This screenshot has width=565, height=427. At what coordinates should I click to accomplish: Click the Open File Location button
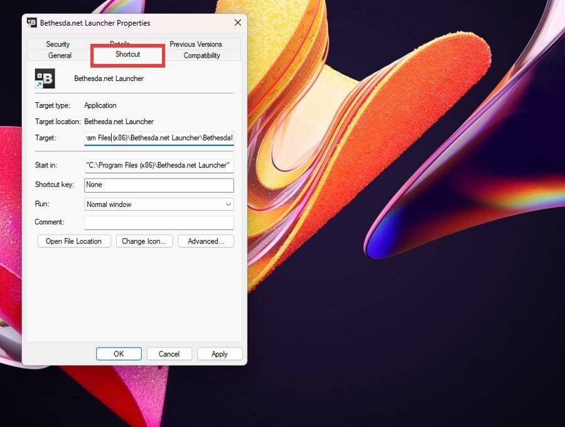tap(74, 241)
